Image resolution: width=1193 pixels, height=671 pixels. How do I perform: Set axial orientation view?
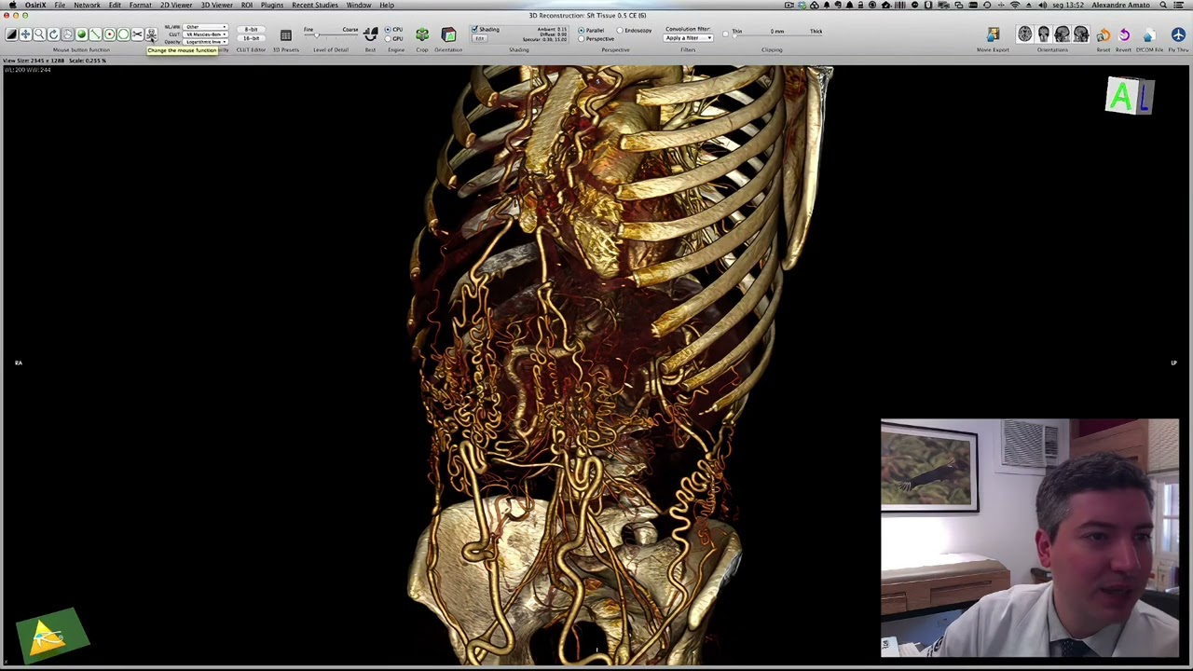(1025, 34)
